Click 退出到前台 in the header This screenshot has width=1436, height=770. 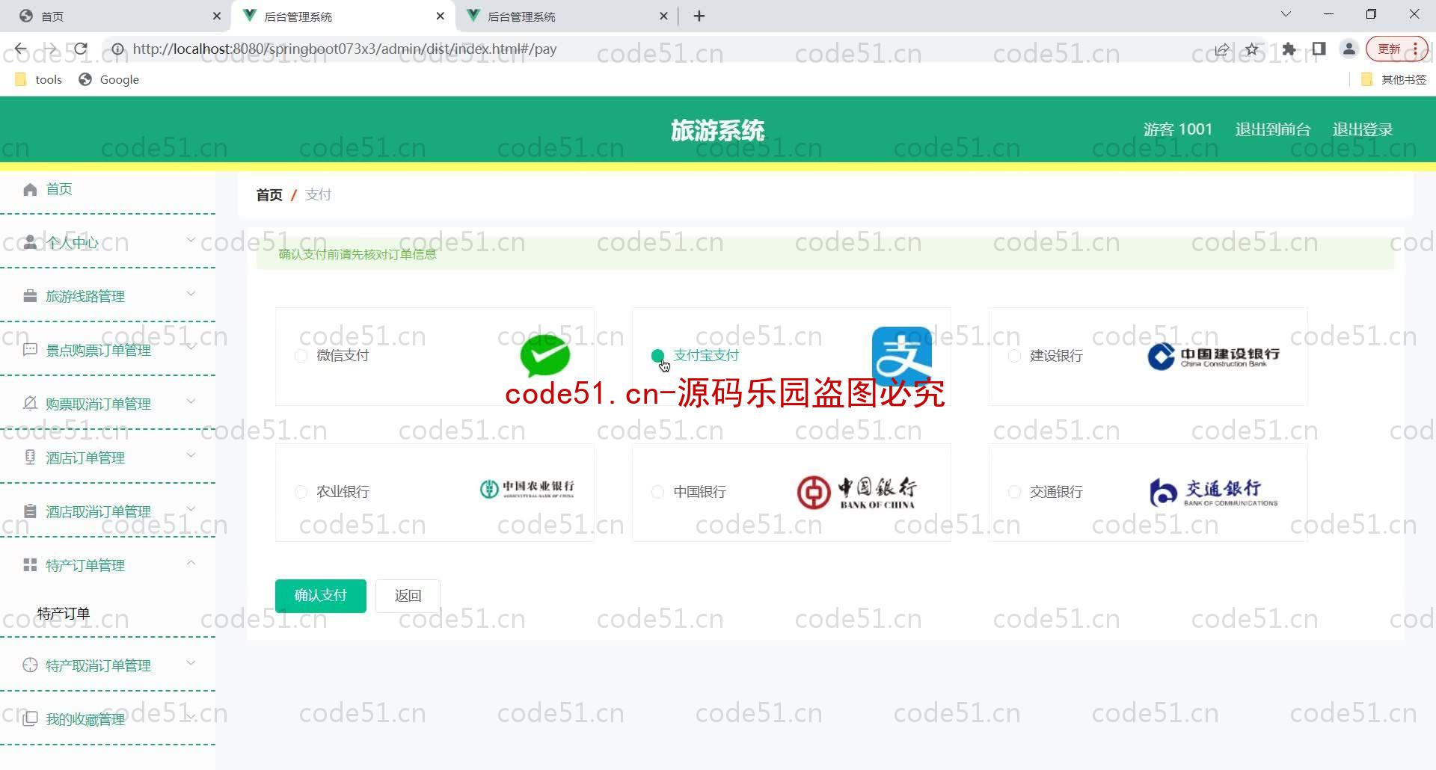point(1272,129)
